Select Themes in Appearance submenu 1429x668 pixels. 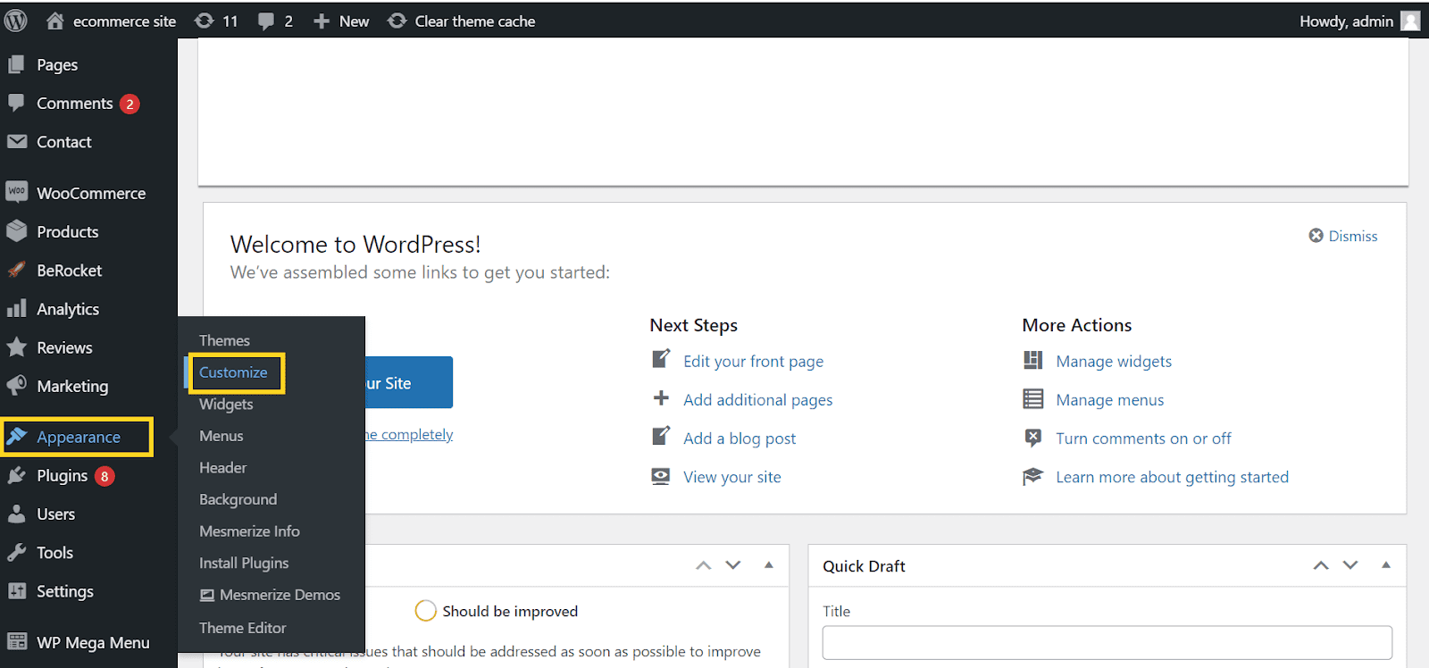[x=224, y=340]
